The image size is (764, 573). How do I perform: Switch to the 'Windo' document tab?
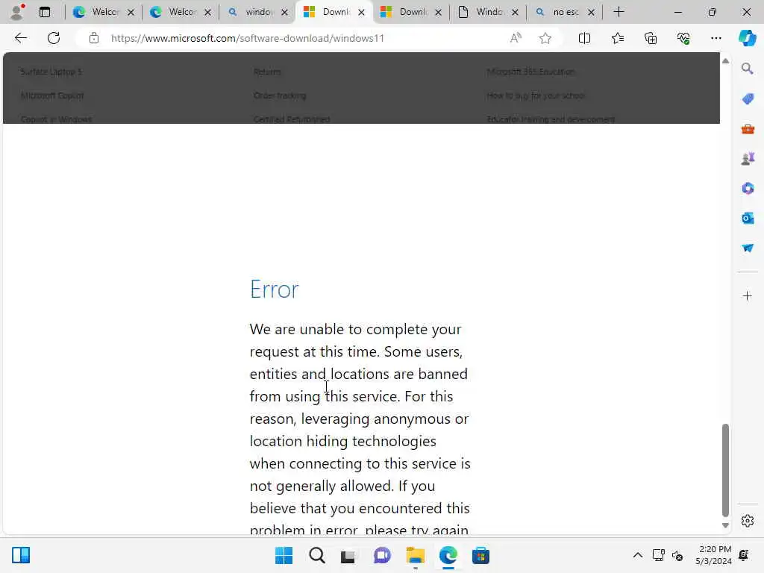[x=488, y=12]
